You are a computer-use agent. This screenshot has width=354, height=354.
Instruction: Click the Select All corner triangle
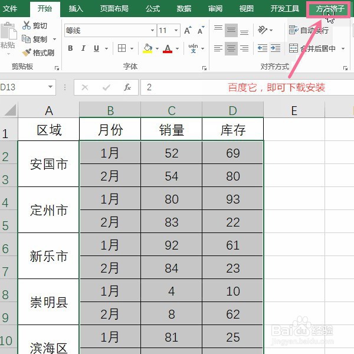[x=9, y=110]
